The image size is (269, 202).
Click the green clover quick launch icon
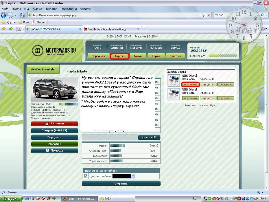pos(54,199)
